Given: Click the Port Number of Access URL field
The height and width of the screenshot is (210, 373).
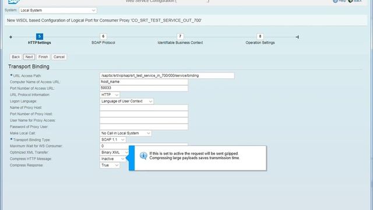Looking at the screenshot, I should point(144,88).
